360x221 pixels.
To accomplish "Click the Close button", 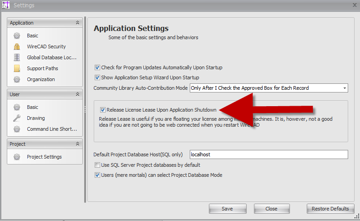I will [272, 209].
